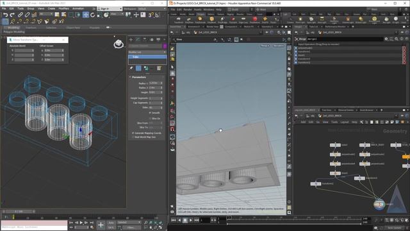This screenshot has height=231, width=410.
Task: Click the Houdini timeline play button
Action: [191, 220]
